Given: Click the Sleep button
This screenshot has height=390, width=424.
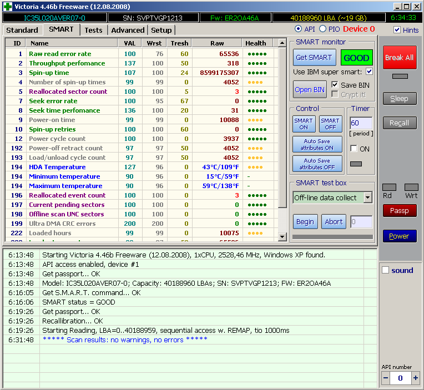Looking at the screenshot, I should [x=400, y=98].
